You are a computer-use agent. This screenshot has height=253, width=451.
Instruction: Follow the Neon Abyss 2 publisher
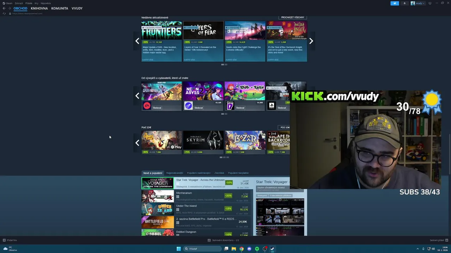199,108
